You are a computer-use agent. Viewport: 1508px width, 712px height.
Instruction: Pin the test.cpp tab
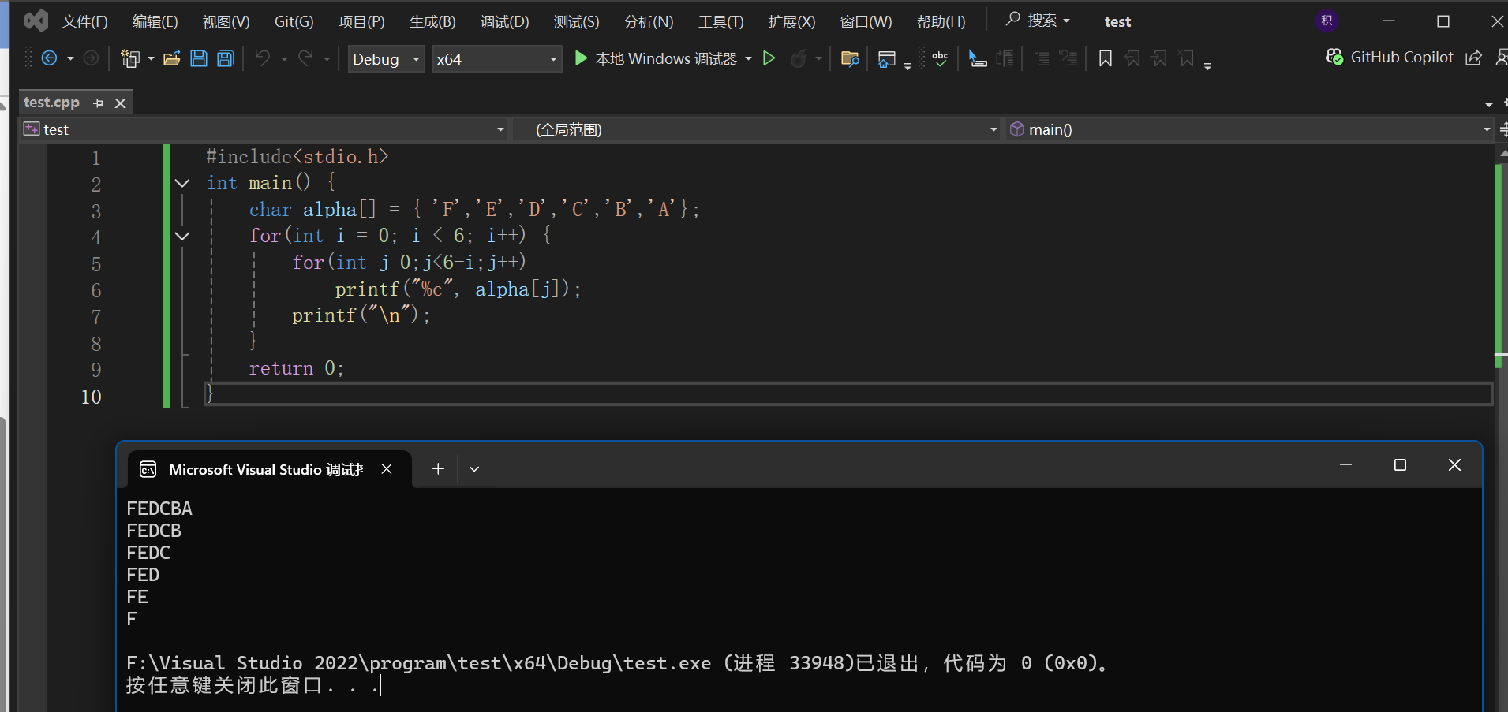[98, 103]
